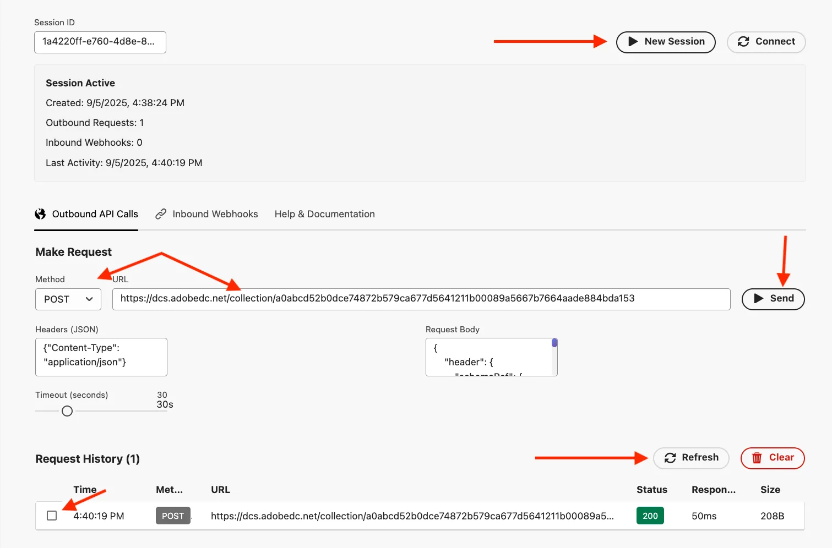Select the history row URL text
This screenshot has height=548, width=832.
coord(412,516)
